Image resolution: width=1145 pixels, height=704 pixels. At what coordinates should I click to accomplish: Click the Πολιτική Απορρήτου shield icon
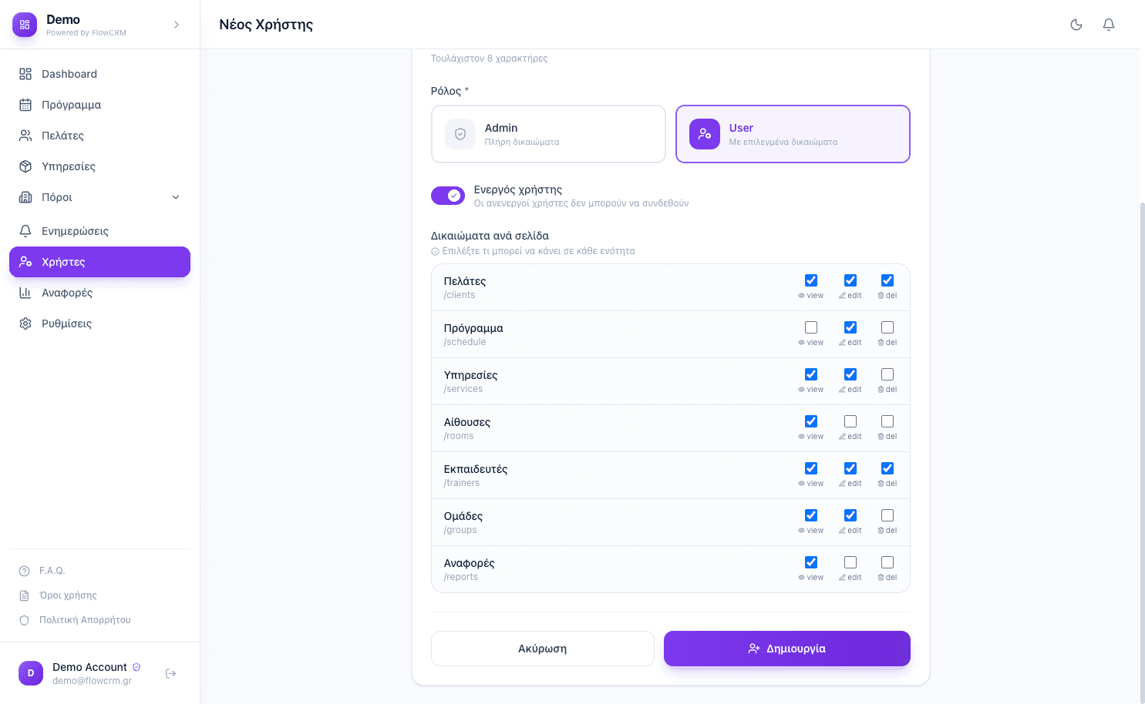(x=24, y=620)
